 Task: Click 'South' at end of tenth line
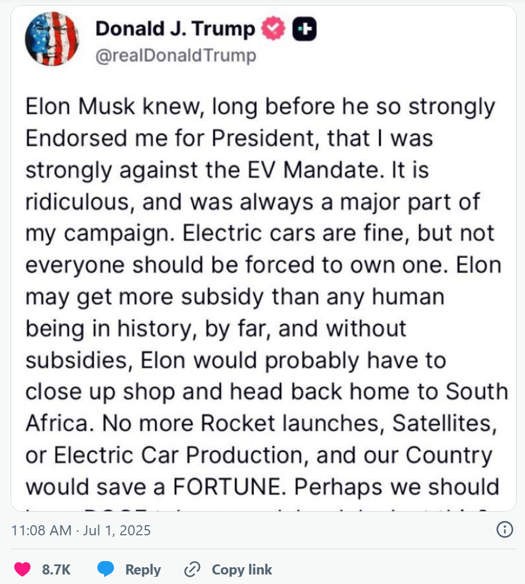477,391
